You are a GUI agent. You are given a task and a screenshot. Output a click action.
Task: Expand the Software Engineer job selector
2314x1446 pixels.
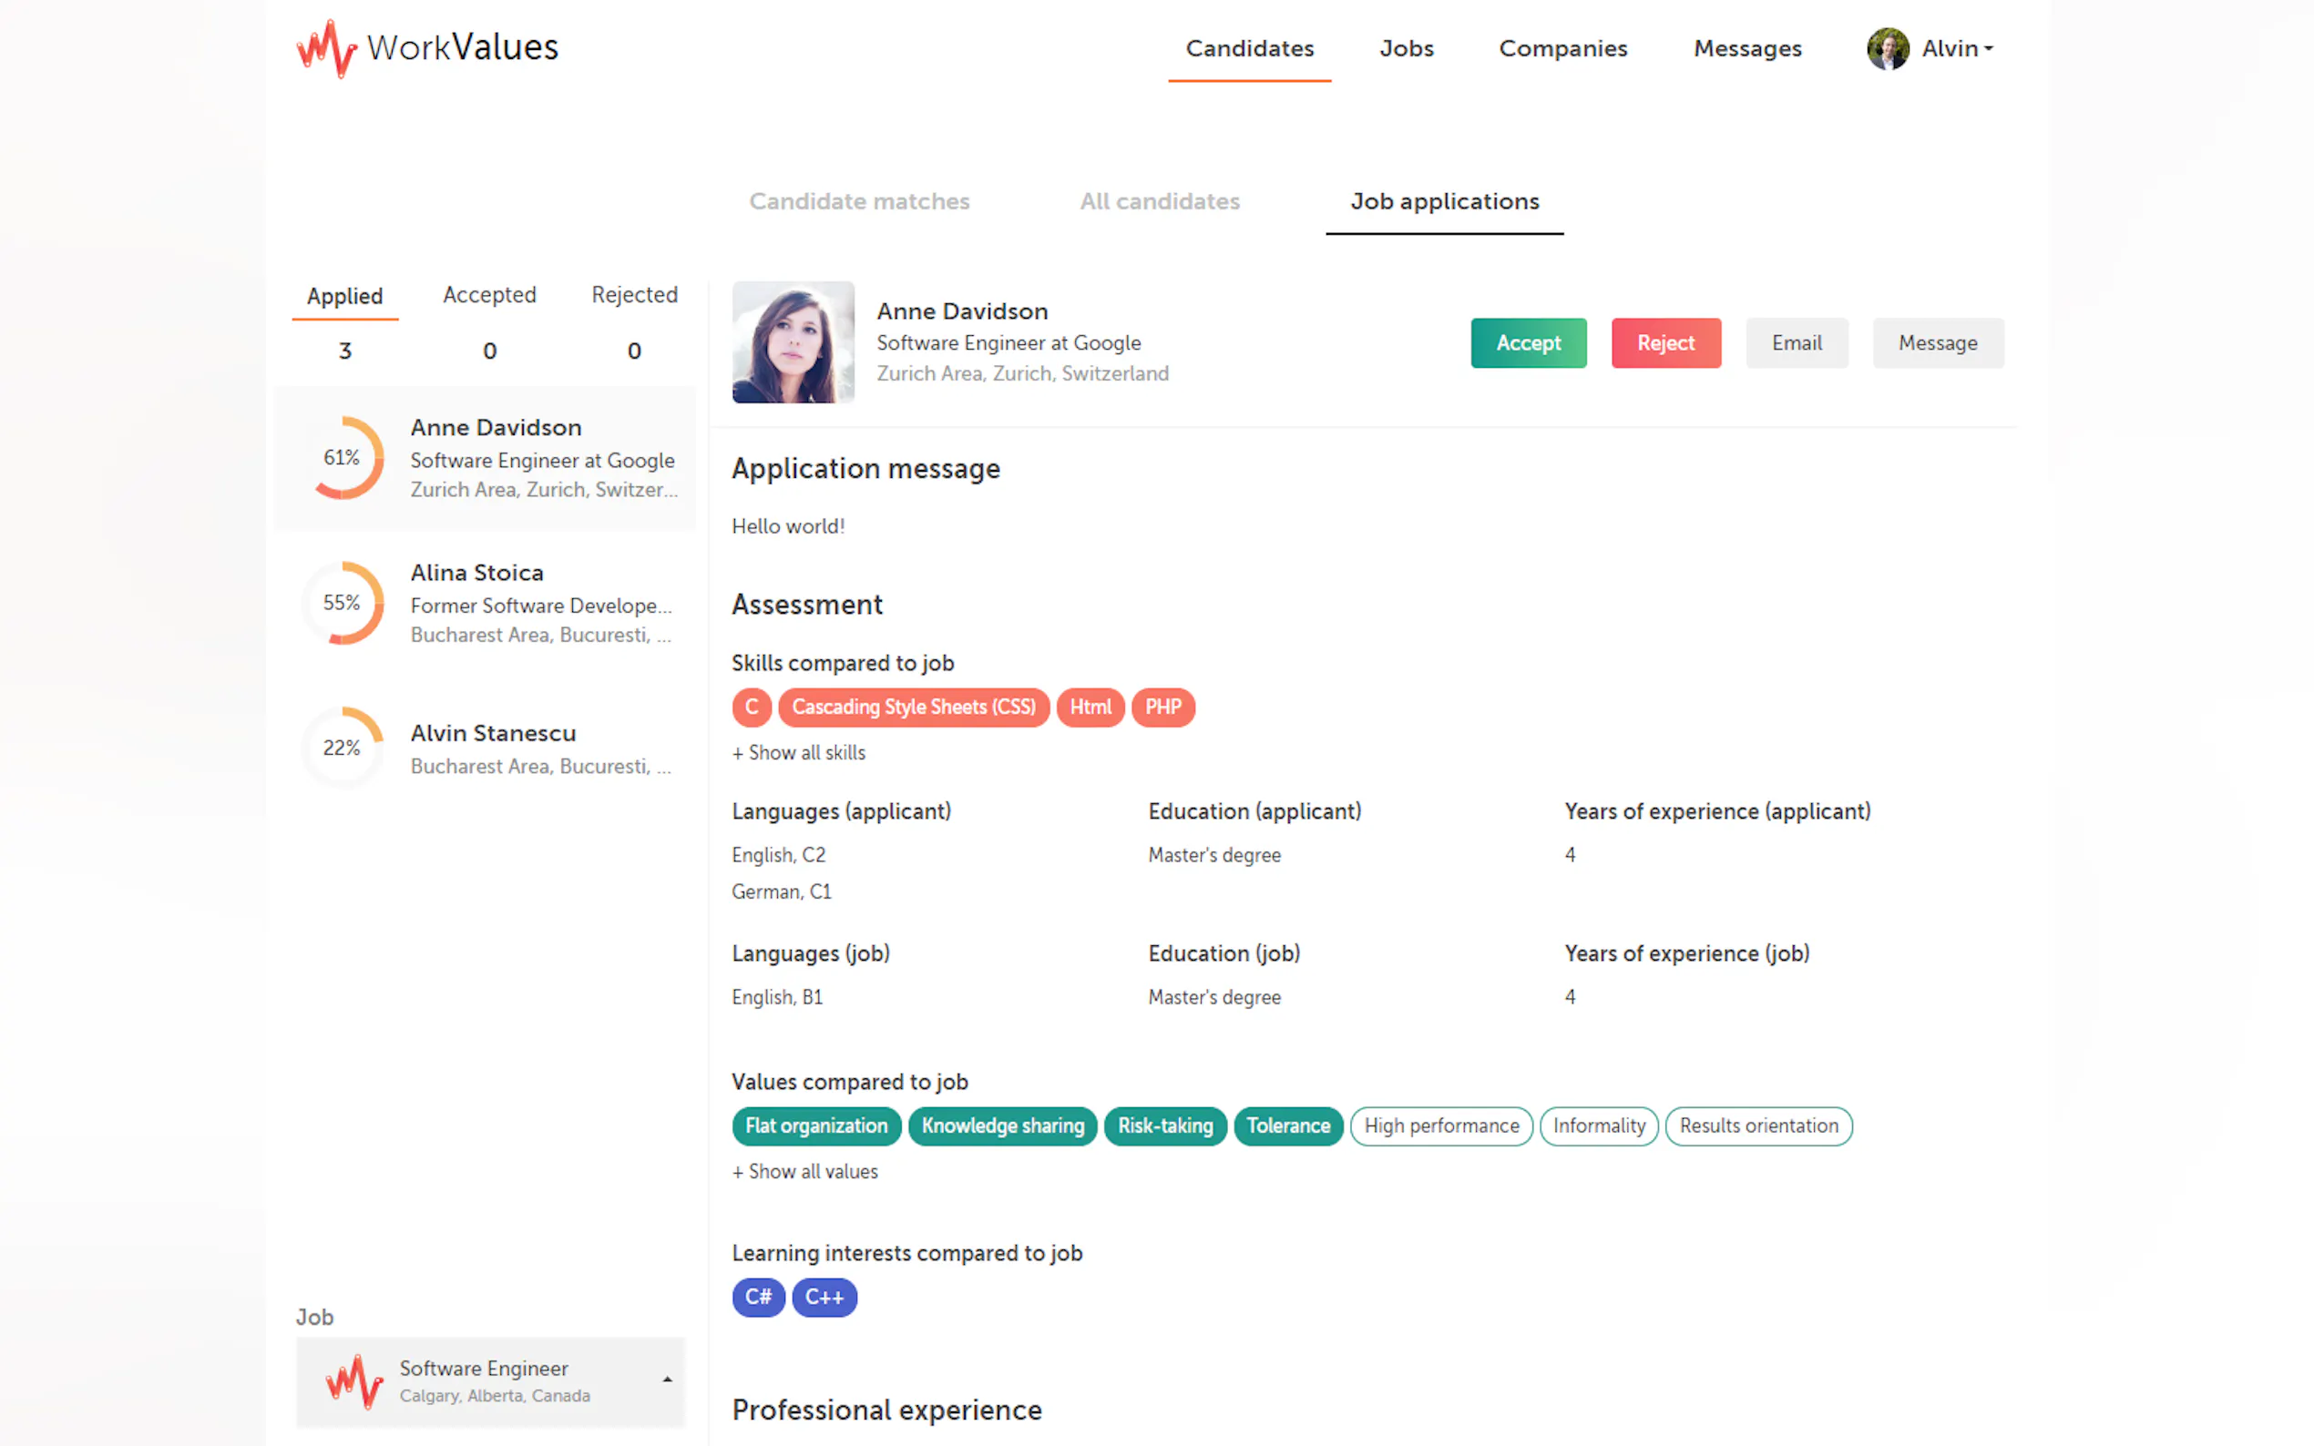click(491, 1381)
